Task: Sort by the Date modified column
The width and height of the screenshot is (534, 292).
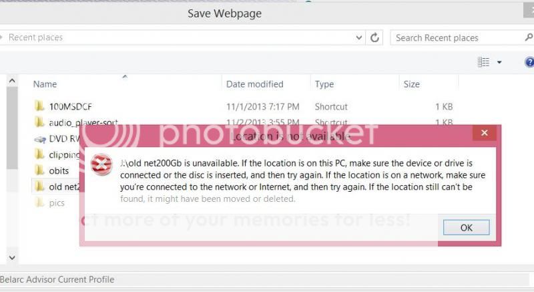Action: (x=254, y=84)
